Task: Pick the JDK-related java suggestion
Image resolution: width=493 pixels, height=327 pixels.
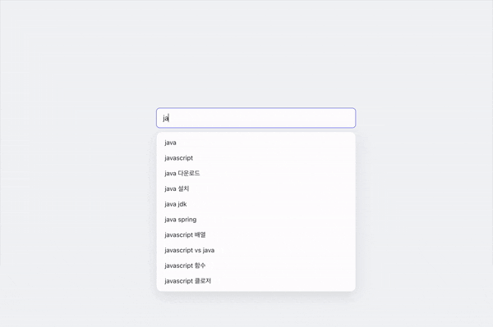Action: tap(256, 204)
